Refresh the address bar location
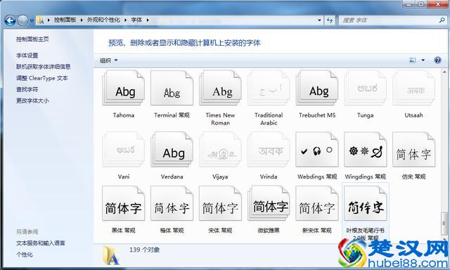 coord(330,20)
